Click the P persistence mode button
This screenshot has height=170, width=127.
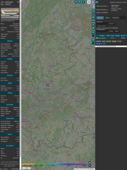(x=93, y=32)
